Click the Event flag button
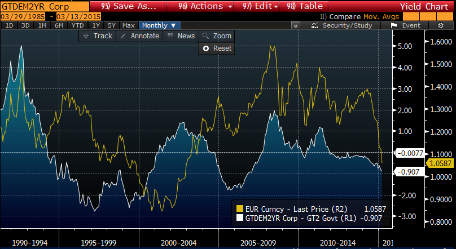The width and height of the screenshot is (456, 249). [407, 25]
